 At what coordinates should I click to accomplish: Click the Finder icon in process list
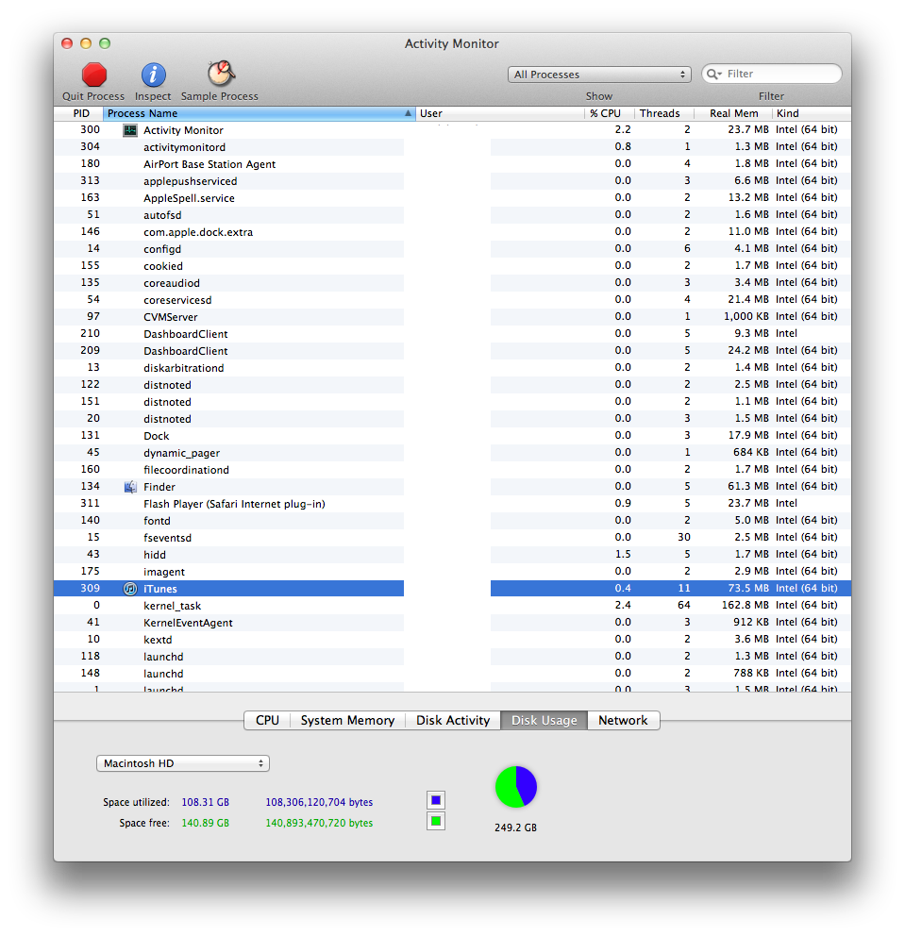tap(130, 487)
